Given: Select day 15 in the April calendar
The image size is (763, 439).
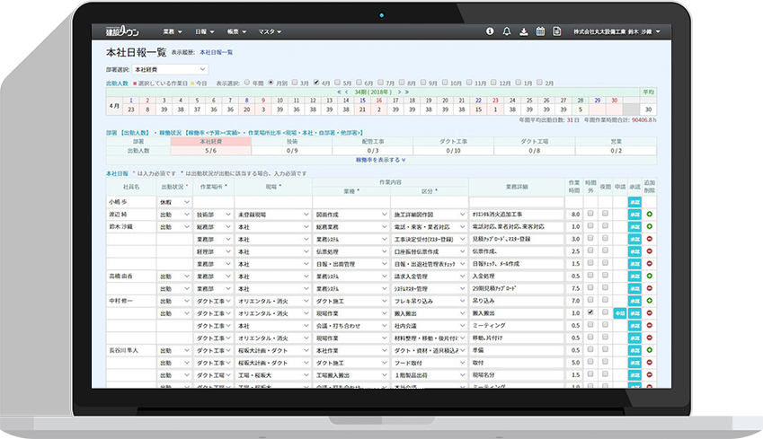Looking at the screenshot, I should [x=362, y=101].
